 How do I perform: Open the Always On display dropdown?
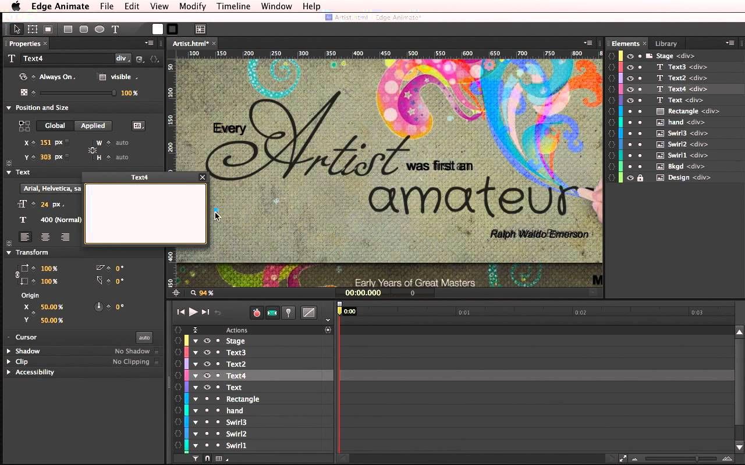pos(57,77)
